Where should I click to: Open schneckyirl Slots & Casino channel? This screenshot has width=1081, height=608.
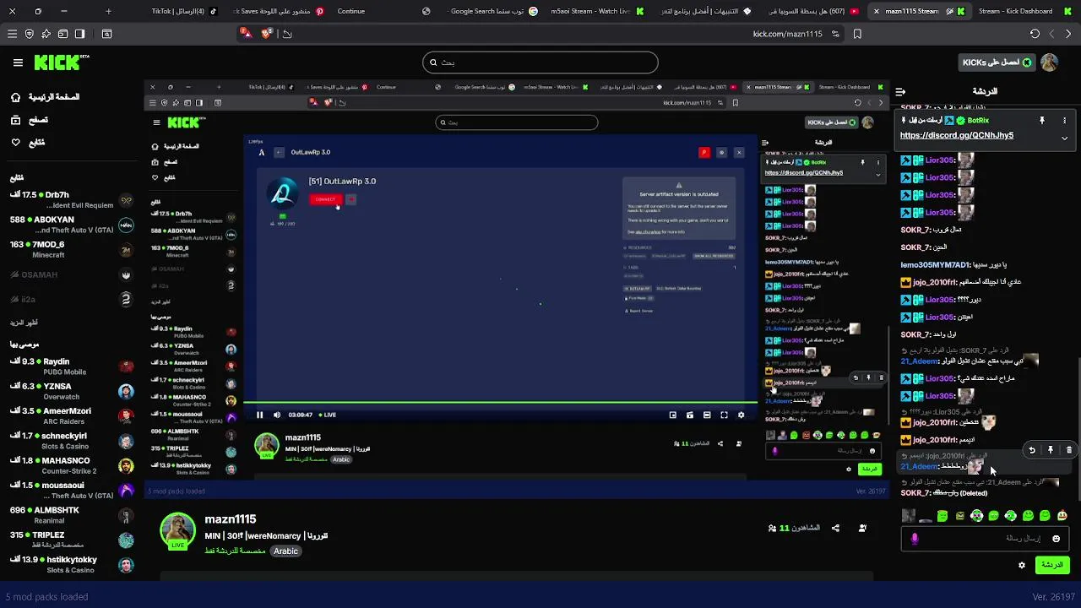pyautogui.click(x=72, y=441)
